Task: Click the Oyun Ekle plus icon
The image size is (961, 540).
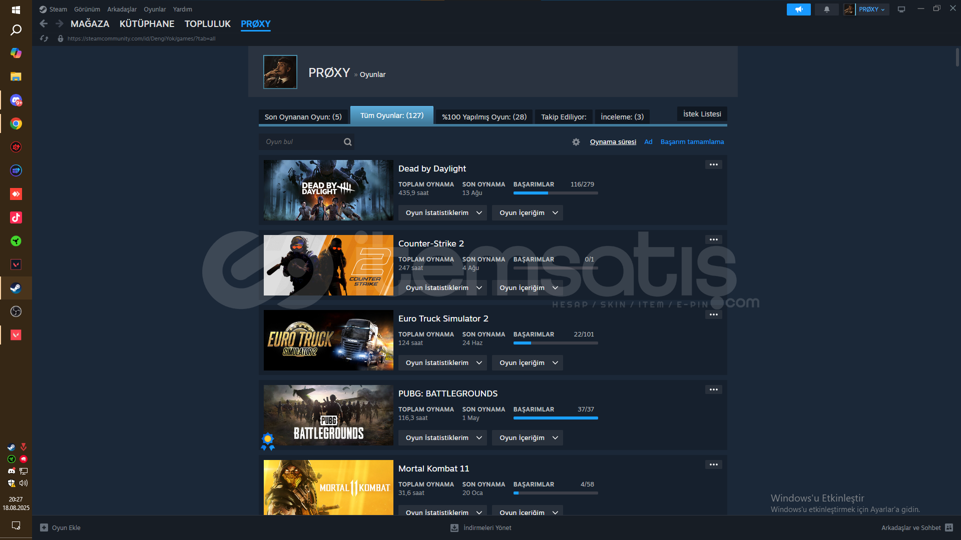Action: (x=44, y=527)
